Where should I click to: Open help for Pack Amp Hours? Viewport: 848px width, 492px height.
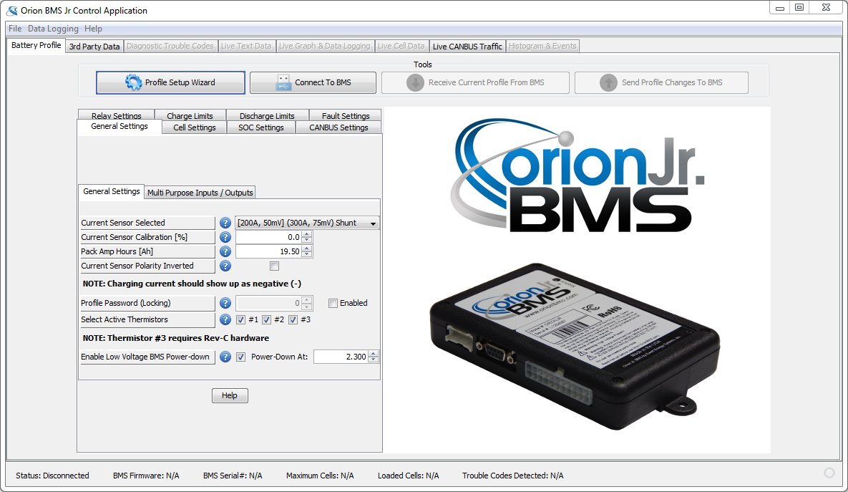click(x=225, y=251)
